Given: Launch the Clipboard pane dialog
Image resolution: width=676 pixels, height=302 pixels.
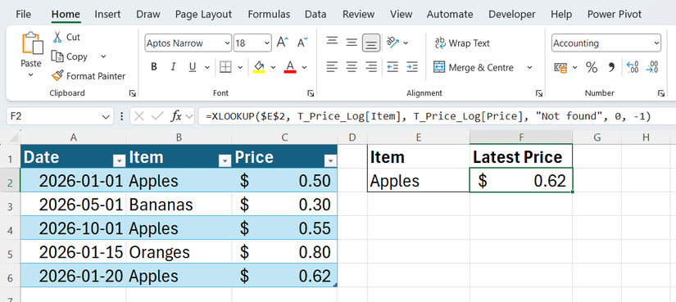Looking at the screenshot, I should point(133,93).
